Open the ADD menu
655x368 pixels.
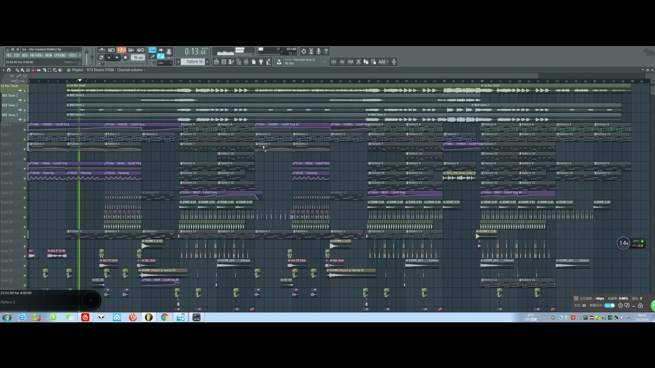(25, 55)
